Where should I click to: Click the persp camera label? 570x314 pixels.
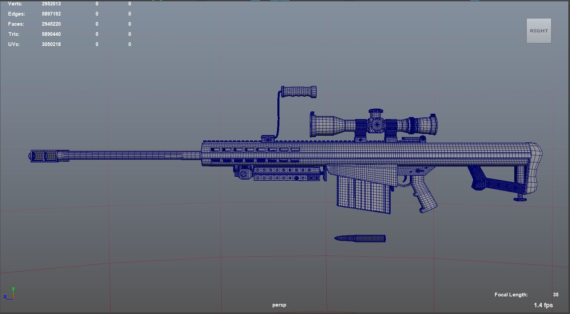pyautogui.click(x=279, y=305)
